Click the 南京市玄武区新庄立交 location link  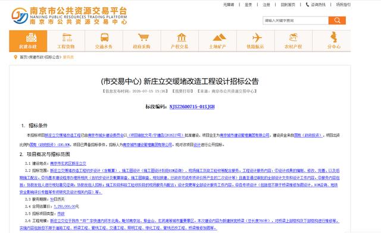[x=68, y=163]
